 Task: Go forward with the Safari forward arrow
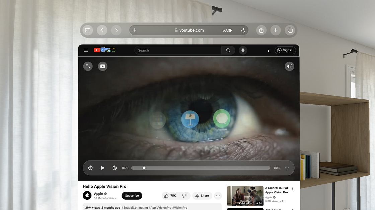tap(116, 30)
